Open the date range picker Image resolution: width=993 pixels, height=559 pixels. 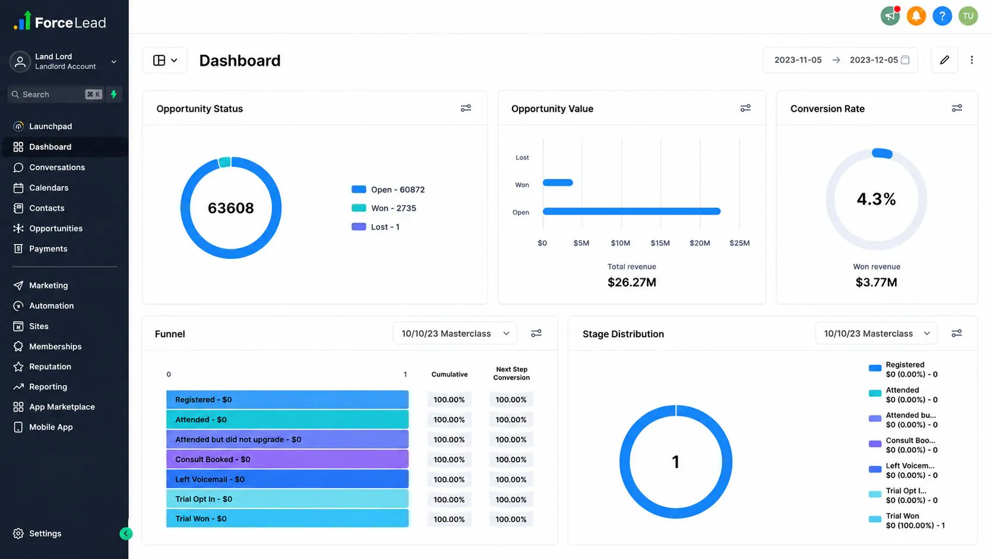[840, 60]
